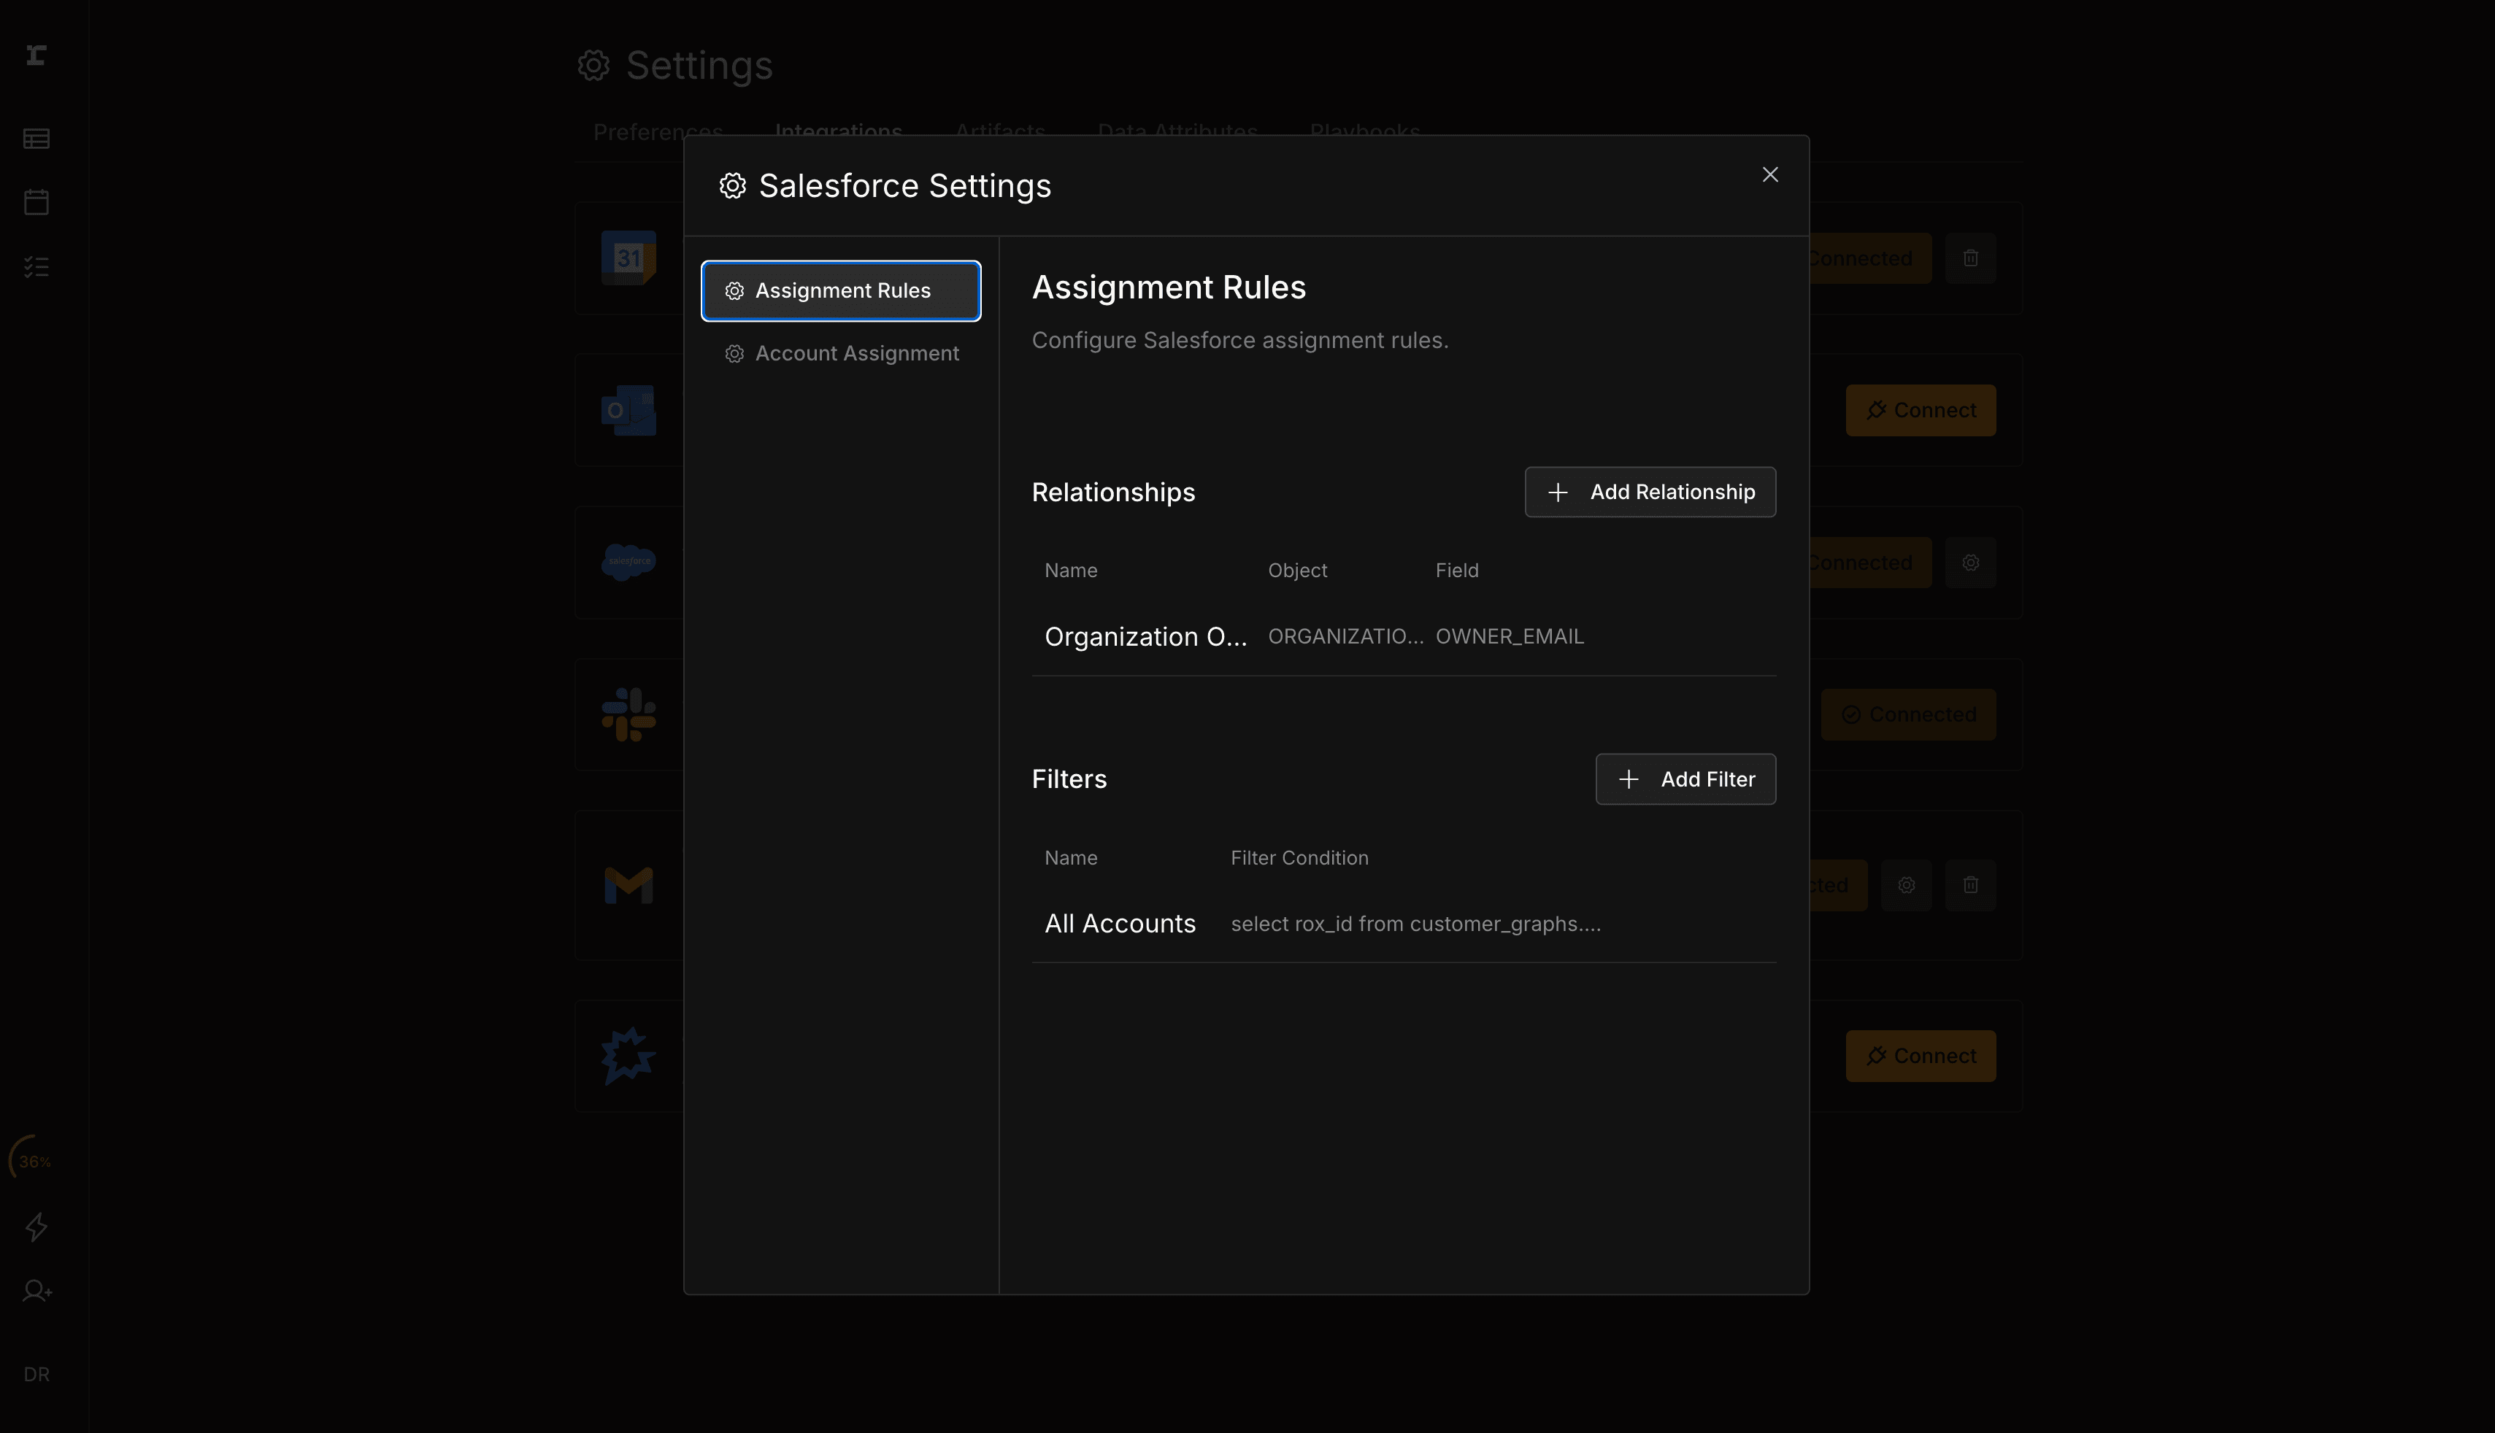Click the OWNER_EMAIL field value
This screenshot has width=2495, height=1433.
1508,637
